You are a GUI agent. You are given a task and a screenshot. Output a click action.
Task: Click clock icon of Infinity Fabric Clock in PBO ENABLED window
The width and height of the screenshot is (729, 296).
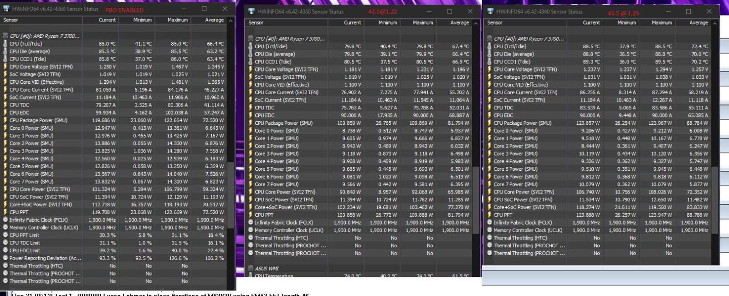click(5, 219)
